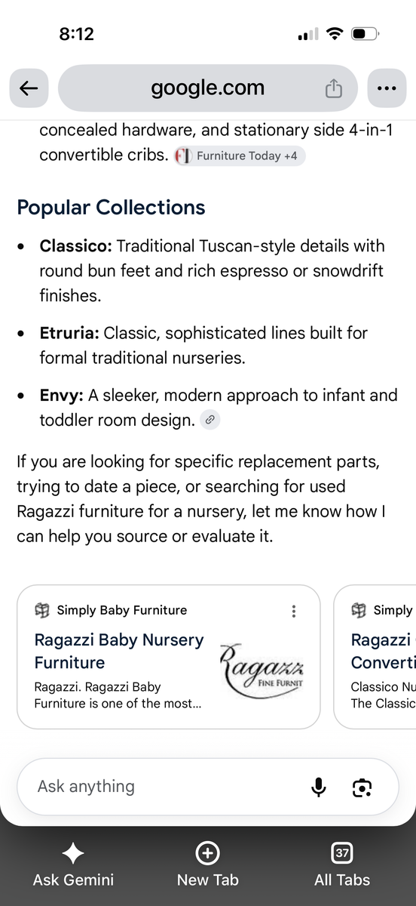Open the three-dot browser menu
The height and width of the screenshot is (906, 416).
pyautogui.click(x=387, y=88)
